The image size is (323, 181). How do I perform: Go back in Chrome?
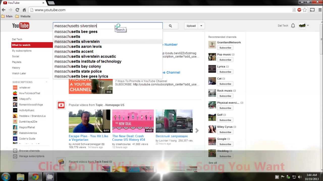tap(4, 10)
